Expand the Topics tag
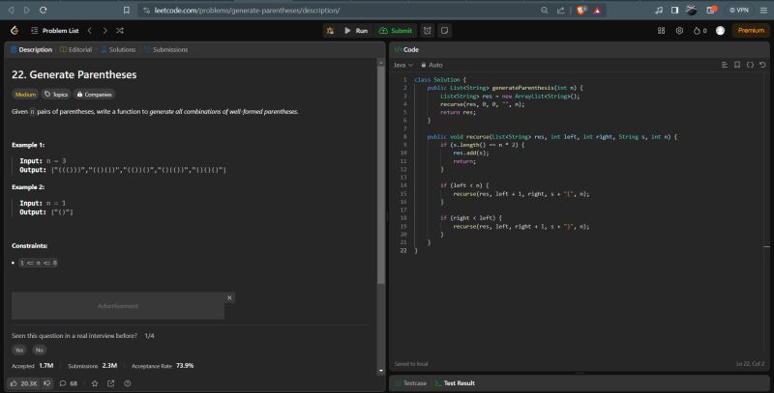The width and height of the screenshot is (774, 393). tap(56, 94)
